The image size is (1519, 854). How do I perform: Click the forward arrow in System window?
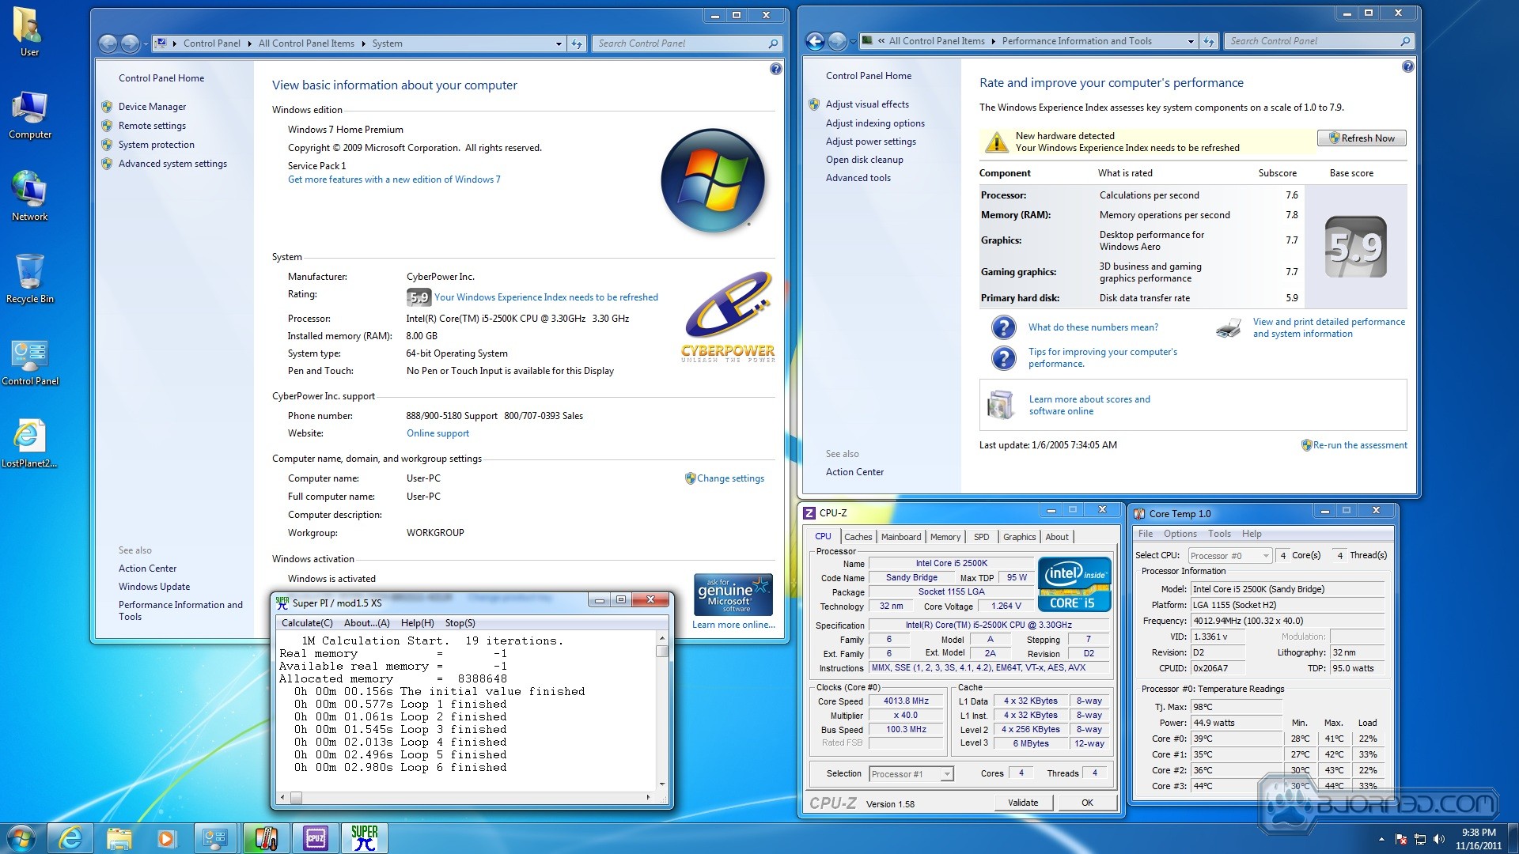[131, 43]
